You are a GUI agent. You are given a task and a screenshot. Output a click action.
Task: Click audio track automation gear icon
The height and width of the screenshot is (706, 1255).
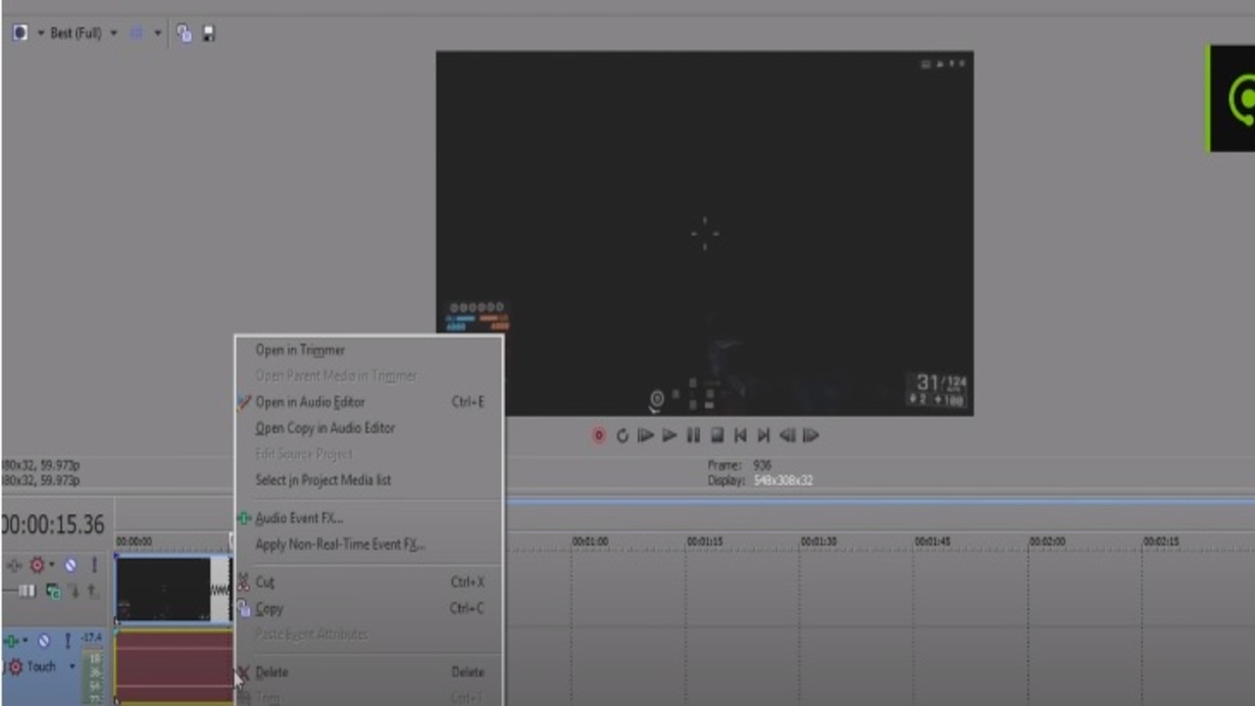15,667
